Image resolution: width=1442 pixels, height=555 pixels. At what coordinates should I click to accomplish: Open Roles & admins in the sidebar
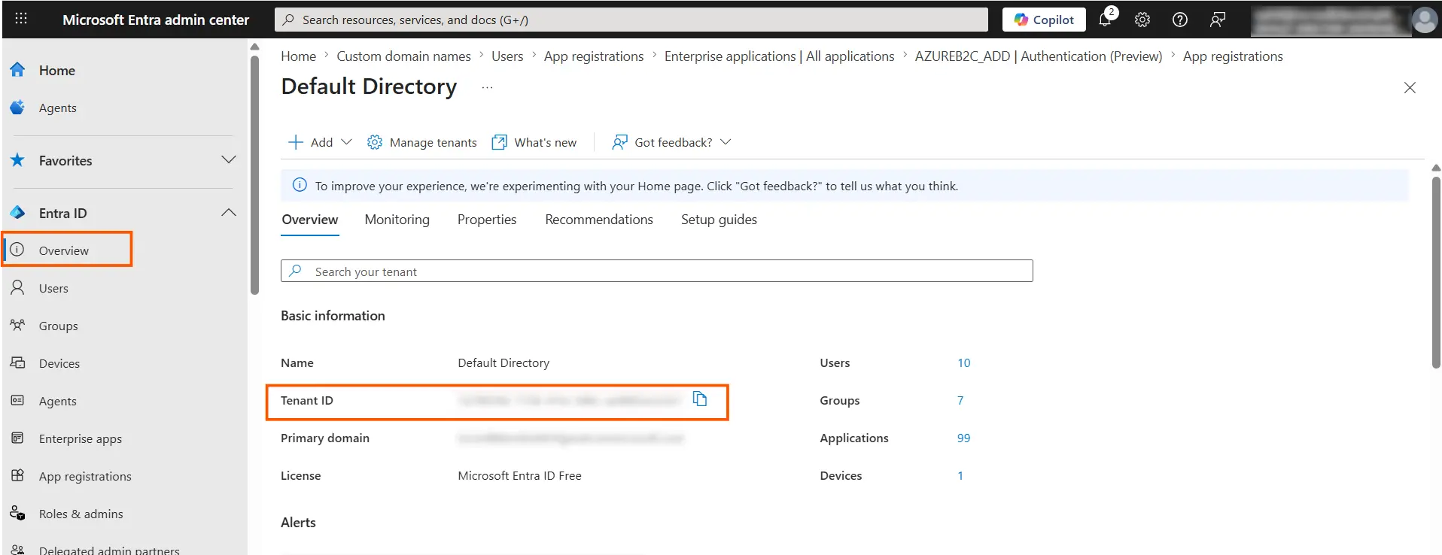pos(81,514)
